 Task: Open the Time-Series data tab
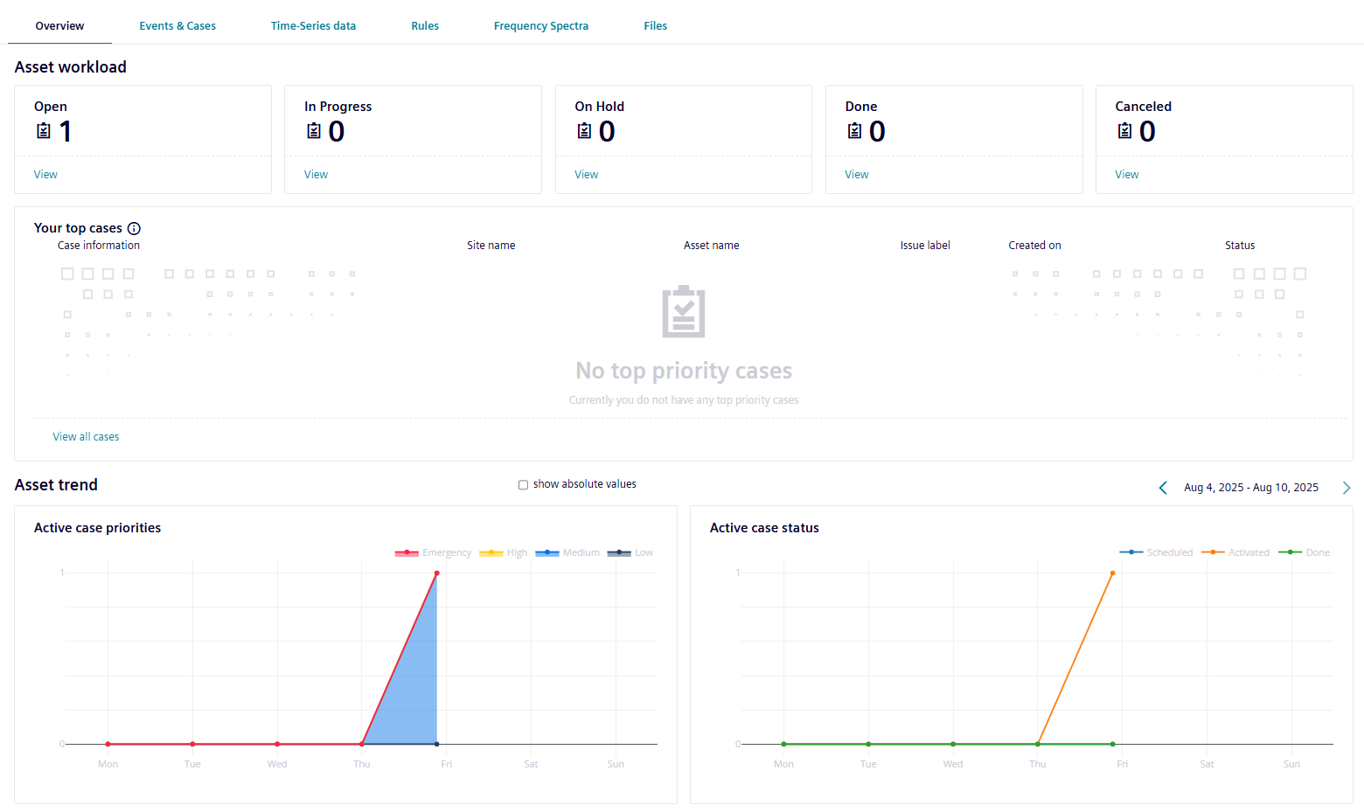313,26
